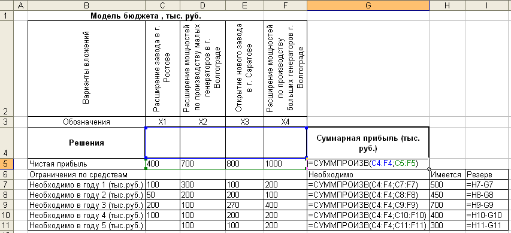The width and height of the screenshot is (511, 233).
Task: Click value 50 in year 2 row
Action: pos(162,195)
